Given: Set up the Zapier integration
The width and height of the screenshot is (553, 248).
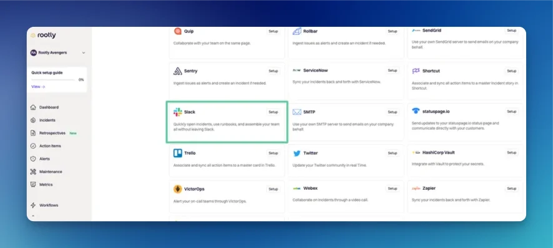Looking at the screenshot, I should coord(512,189).
